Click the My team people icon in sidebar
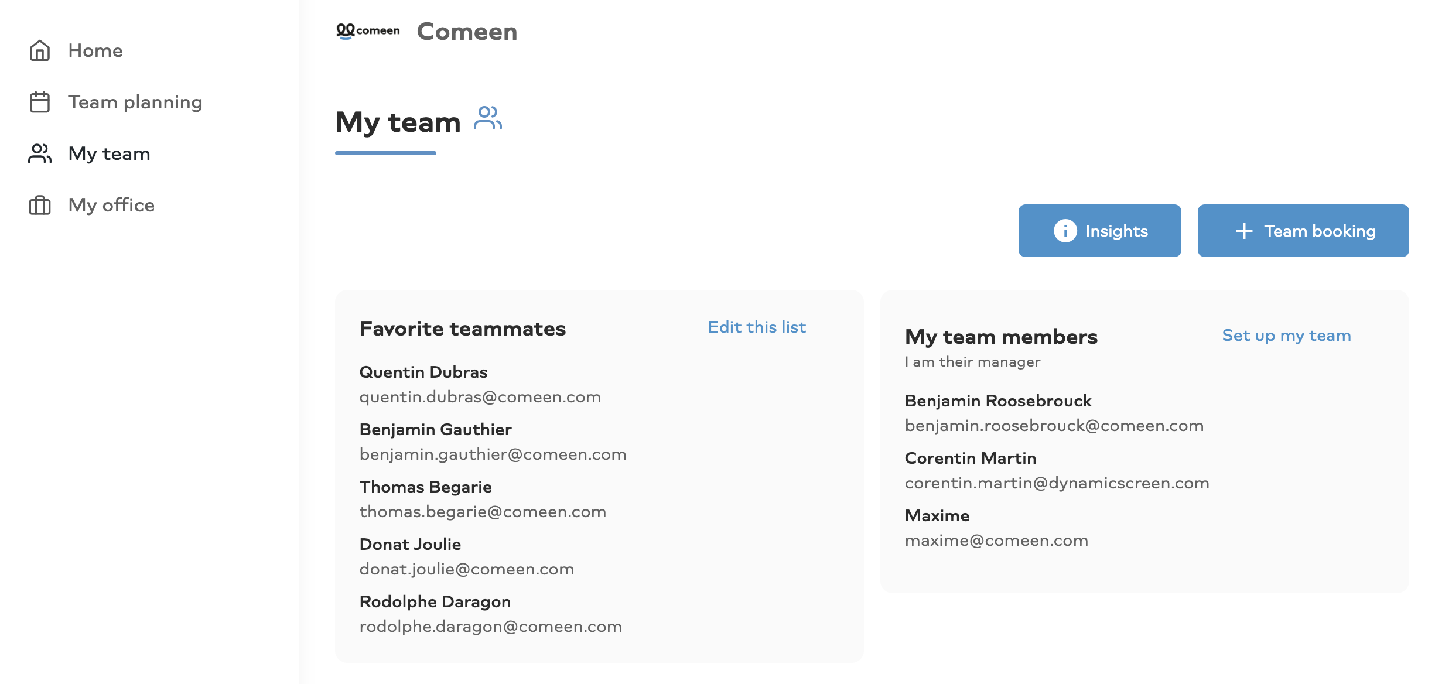 pyautogui.click(x=40, y=153)
